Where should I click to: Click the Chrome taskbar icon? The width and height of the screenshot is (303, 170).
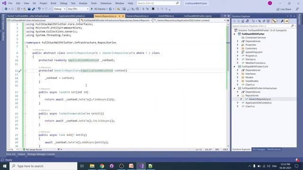[102, 166]
